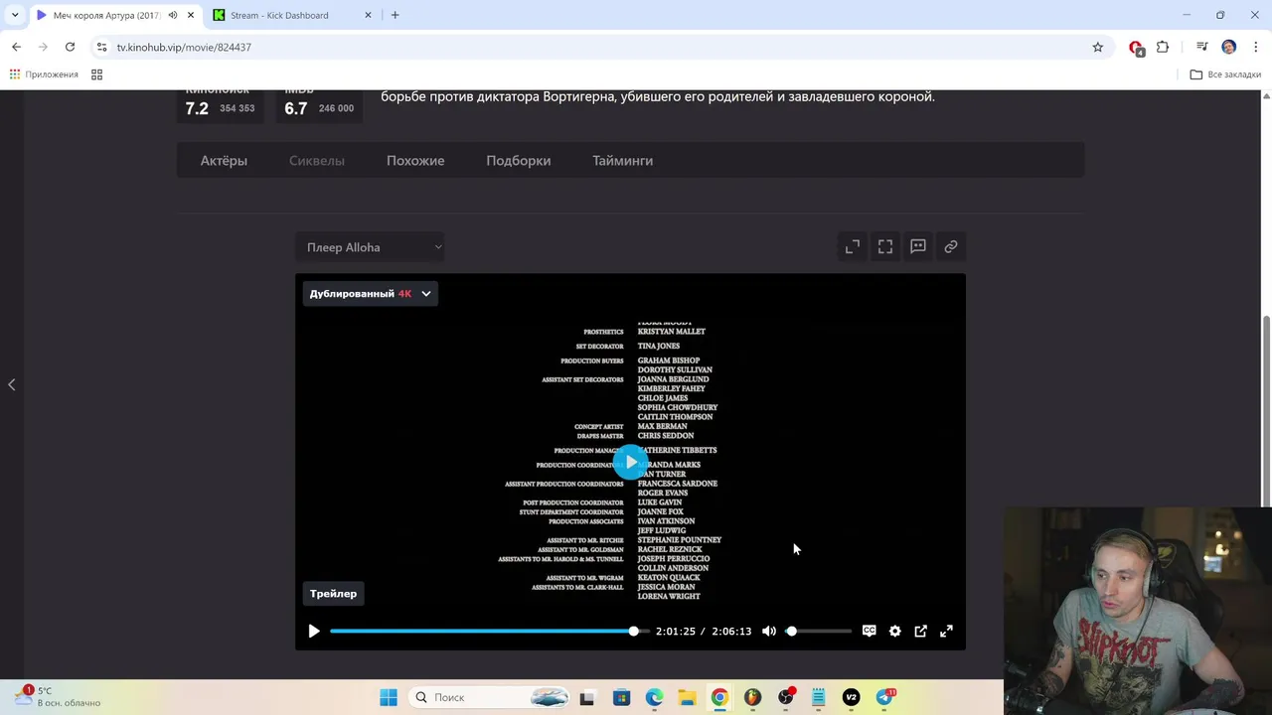Open the V2 app on taskbar
Screen dimensions: 1272x715
coord(851,697)
